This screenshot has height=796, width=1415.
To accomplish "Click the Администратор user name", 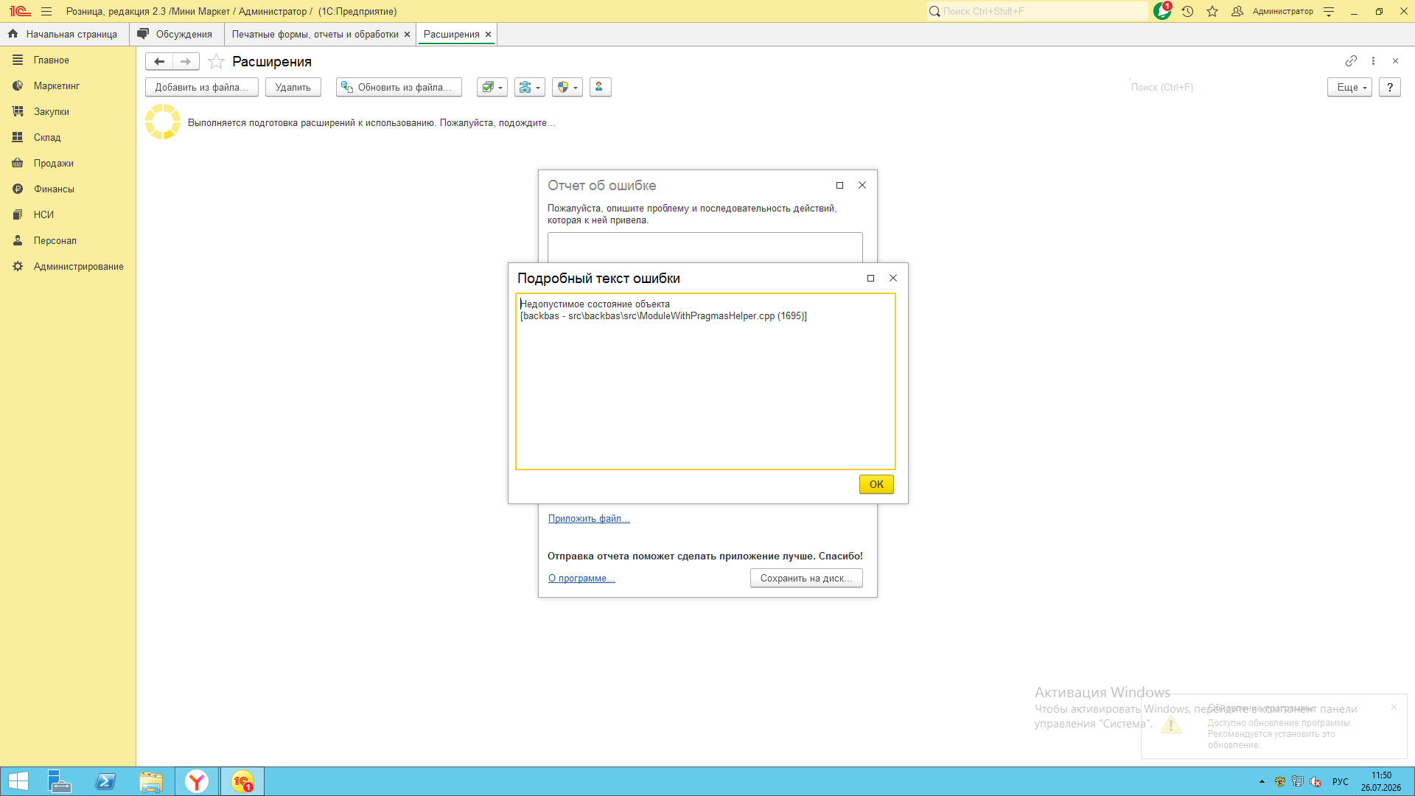I will coord(1282,11).
